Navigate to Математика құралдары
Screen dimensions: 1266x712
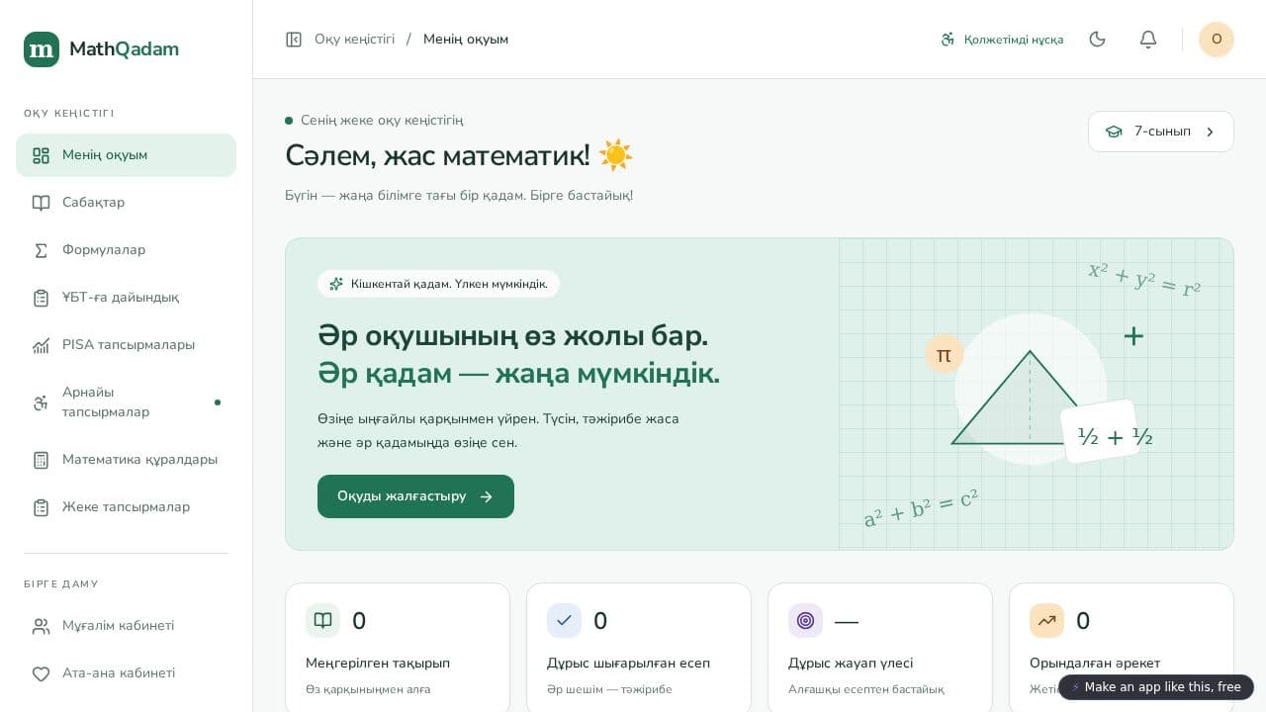point(126,460)
